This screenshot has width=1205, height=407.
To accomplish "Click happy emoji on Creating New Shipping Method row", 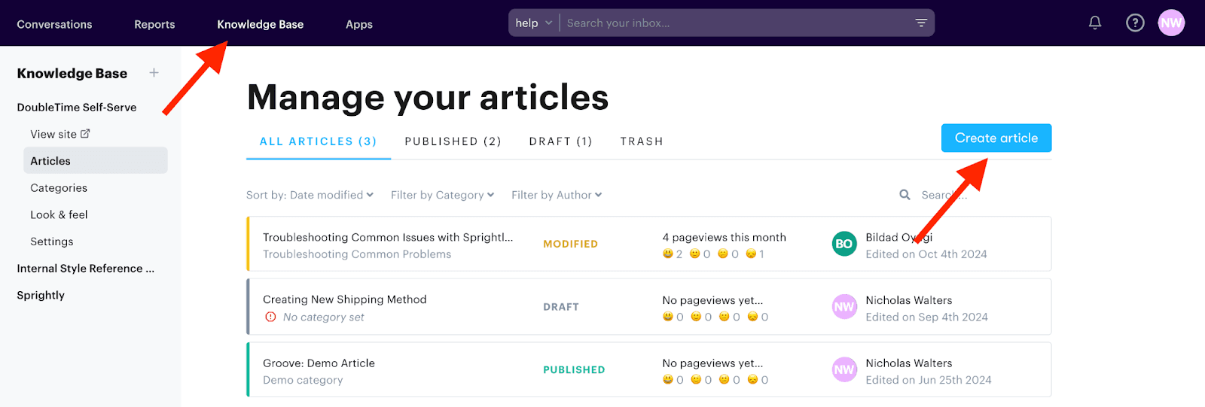I will pos(668,317).
